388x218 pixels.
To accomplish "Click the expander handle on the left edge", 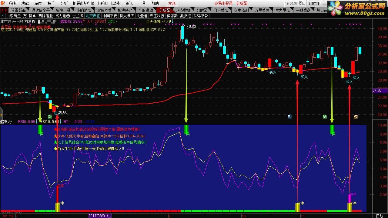I will click(x=1, y=115).
